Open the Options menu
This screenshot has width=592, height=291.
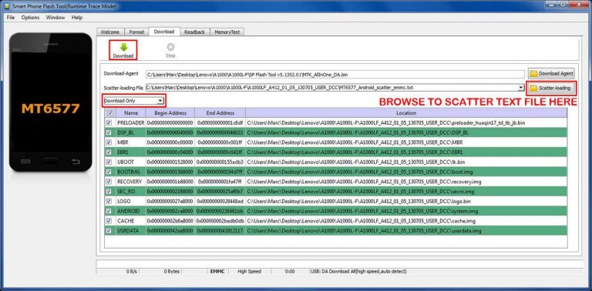[x=30, y=18]
